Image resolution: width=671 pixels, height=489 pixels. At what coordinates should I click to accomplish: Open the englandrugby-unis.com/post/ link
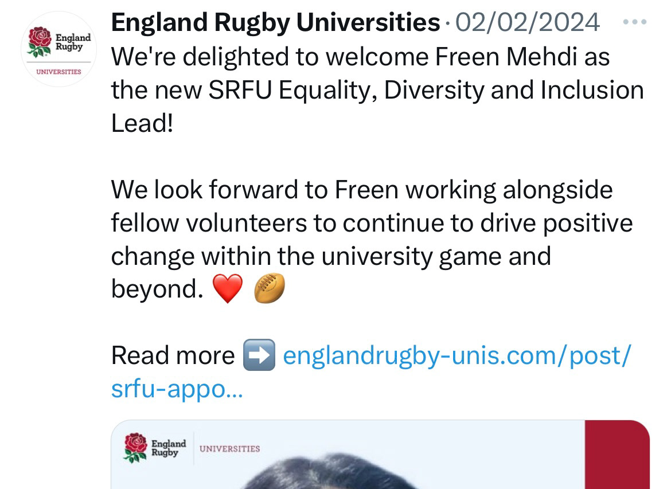457,355
